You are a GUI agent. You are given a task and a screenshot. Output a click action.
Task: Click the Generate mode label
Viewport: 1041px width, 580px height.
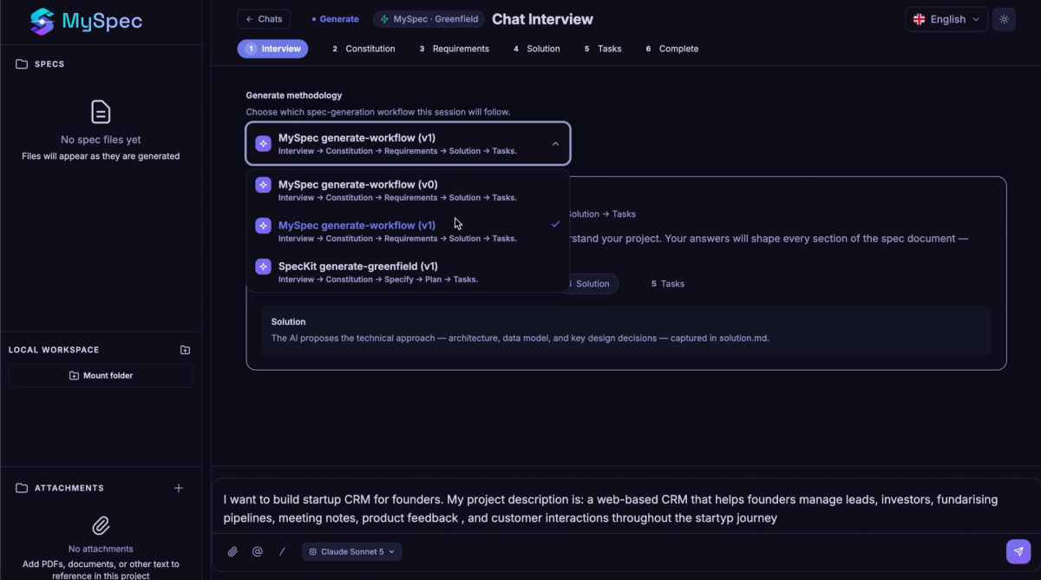tap(336, 19)
